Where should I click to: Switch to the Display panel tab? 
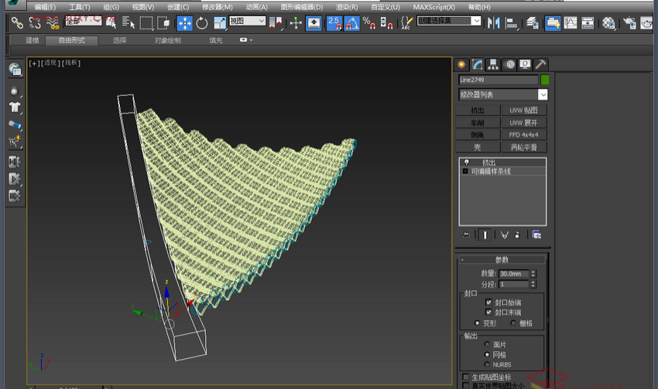click(x=525, y=64)
